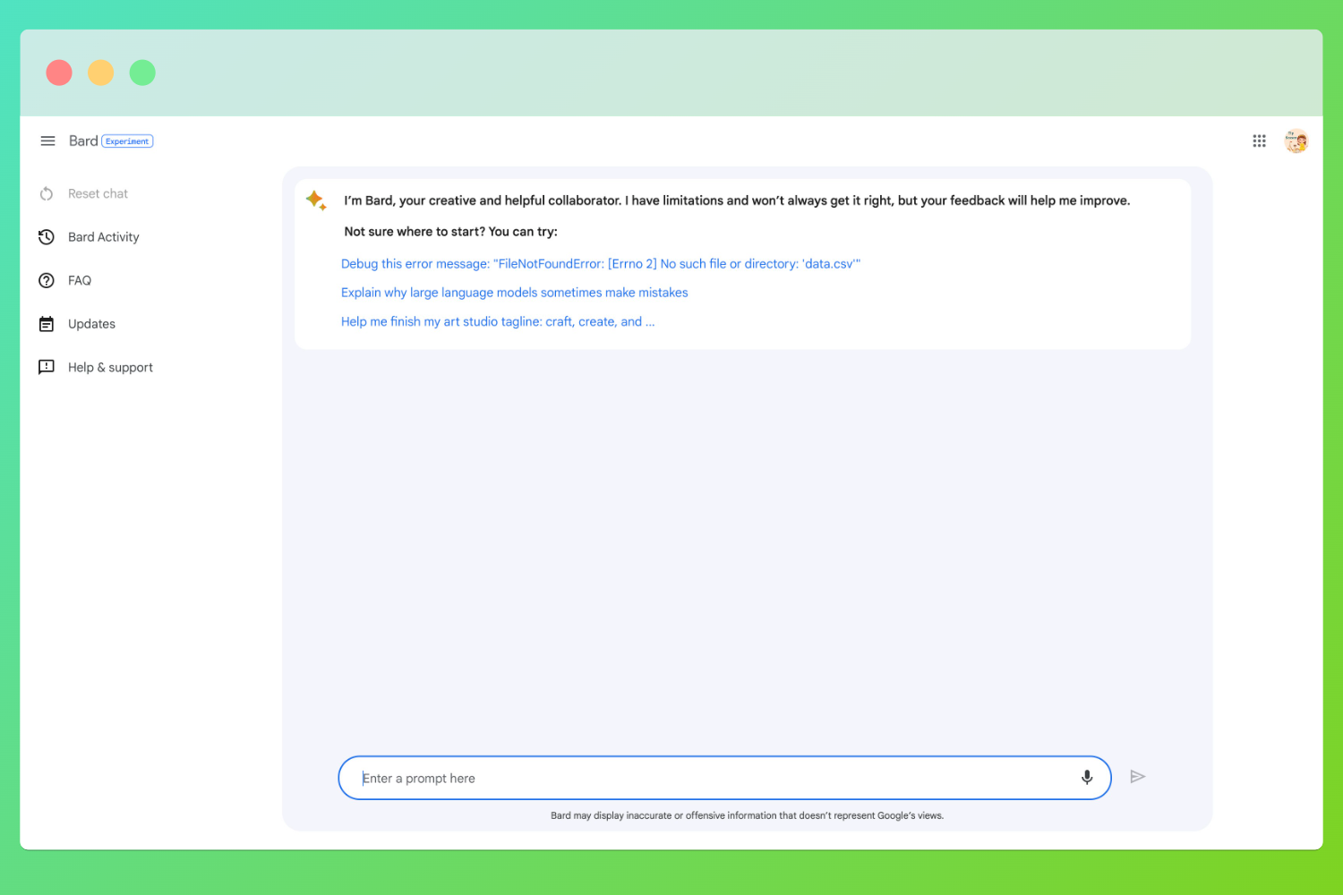Click the Reset chat circular arrow icon
This screenshot has width=1343, height=895.
[x=47, y=194]
